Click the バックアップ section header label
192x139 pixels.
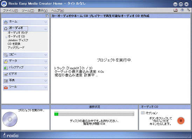coord(16,67)
